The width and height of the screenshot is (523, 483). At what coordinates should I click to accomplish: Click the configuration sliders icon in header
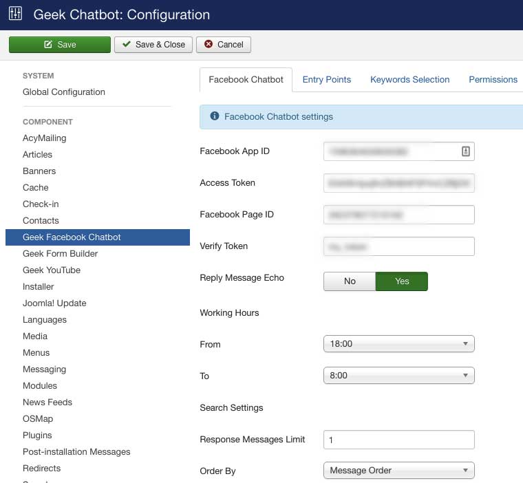pyautogui.click(x=15, y=14)
